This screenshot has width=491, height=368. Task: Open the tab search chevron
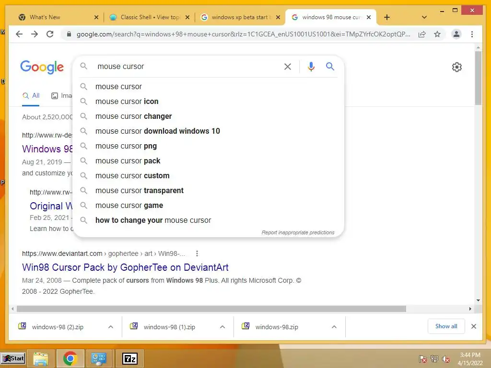point(424,17)
